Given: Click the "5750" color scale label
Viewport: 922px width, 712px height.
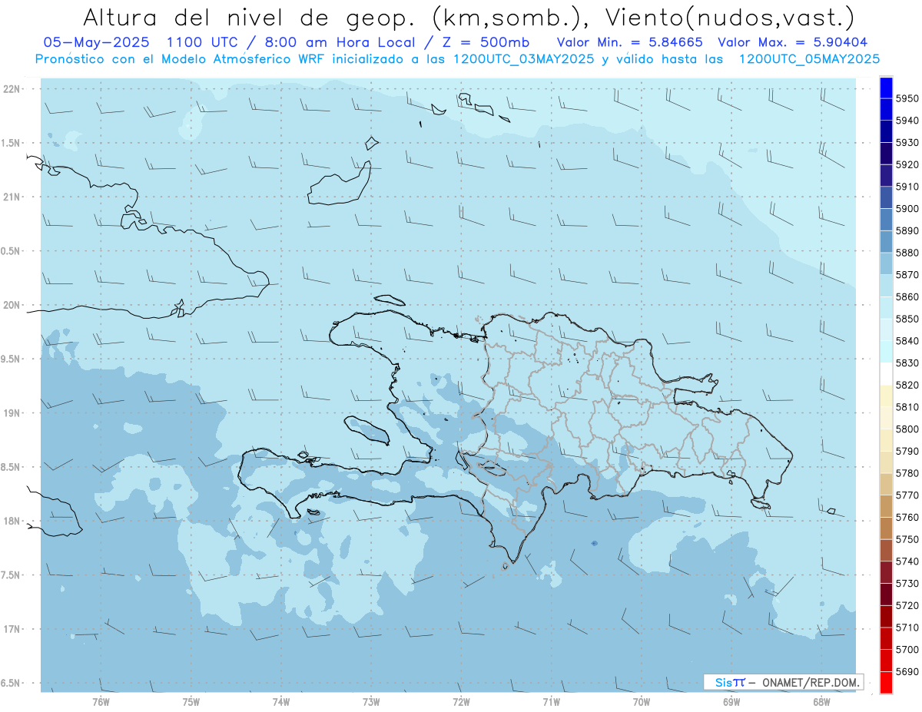Looking at the screenshot, I should [907, 540].
